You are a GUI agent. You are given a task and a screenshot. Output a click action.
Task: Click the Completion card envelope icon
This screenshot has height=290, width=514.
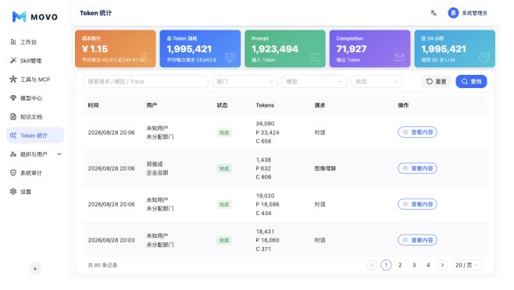[399, 57]
